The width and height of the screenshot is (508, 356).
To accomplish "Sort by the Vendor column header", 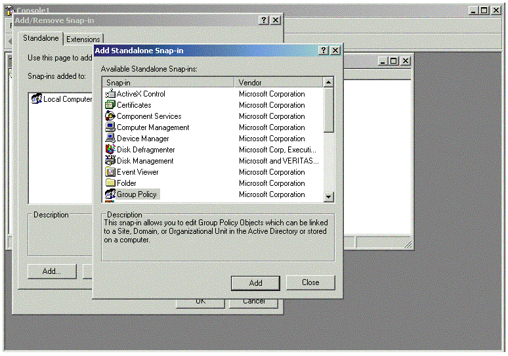I will coord(278,83).
